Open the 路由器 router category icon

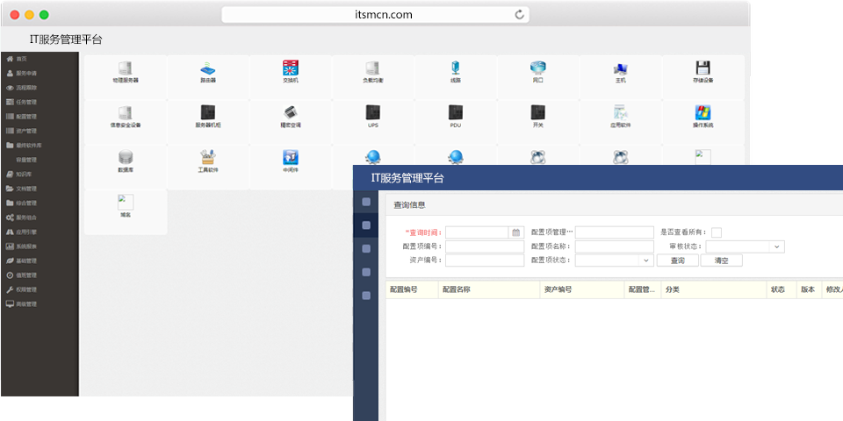207,68
